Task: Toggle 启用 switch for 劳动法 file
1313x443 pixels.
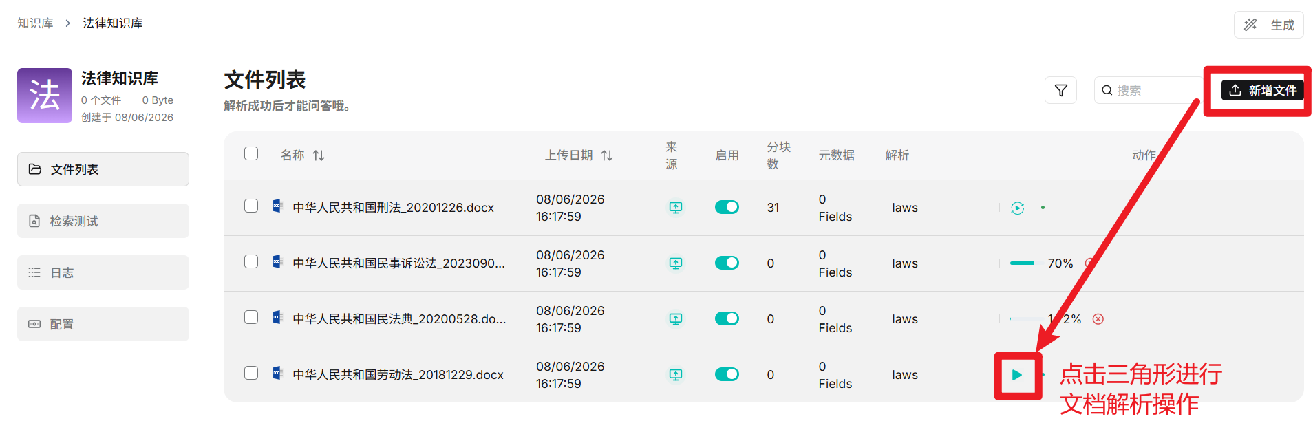Action: (727, 374)
